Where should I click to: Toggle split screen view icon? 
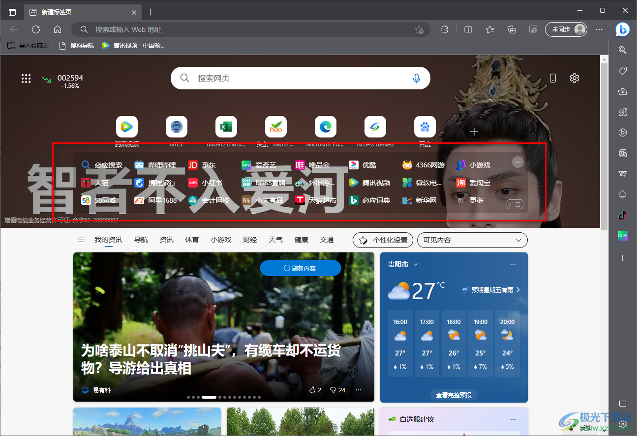(468, 29)
